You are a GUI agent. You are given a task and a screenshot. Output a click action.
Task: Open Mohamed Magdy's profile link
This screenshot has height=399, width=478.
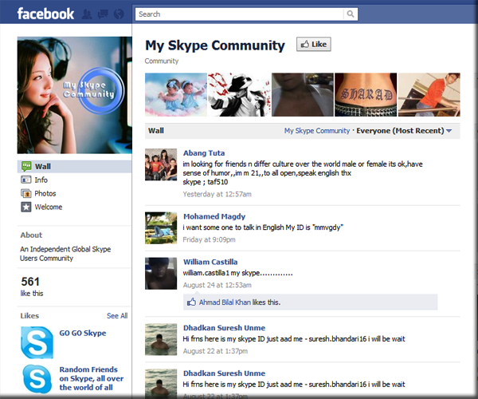[214, 216]
